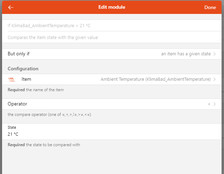Expand the But only if chevron
224x174 pixels.
215,54
